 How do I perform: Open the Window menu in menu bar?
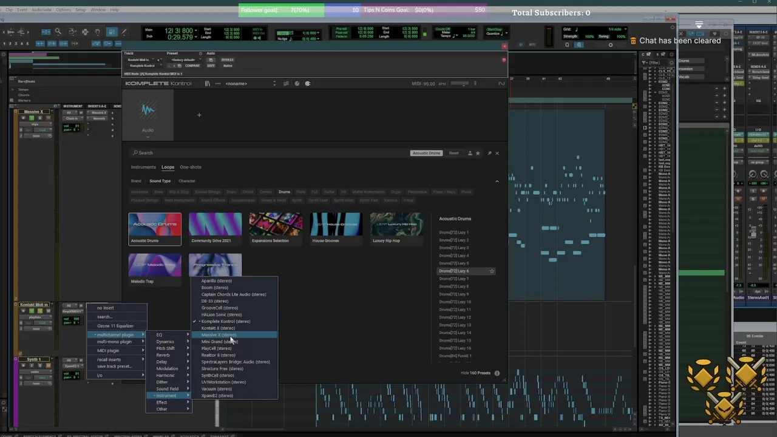98,10
